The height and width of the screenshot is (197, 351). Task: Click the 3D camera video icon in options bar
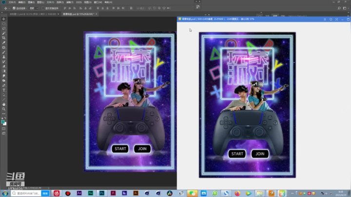[169, 8]
